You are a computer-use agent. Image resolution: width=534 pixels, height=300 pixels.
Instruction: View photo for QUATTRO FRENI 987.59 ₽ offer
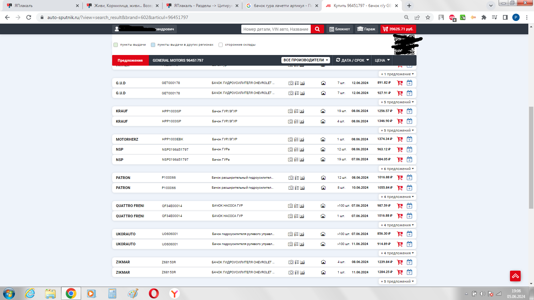(290, 206)
